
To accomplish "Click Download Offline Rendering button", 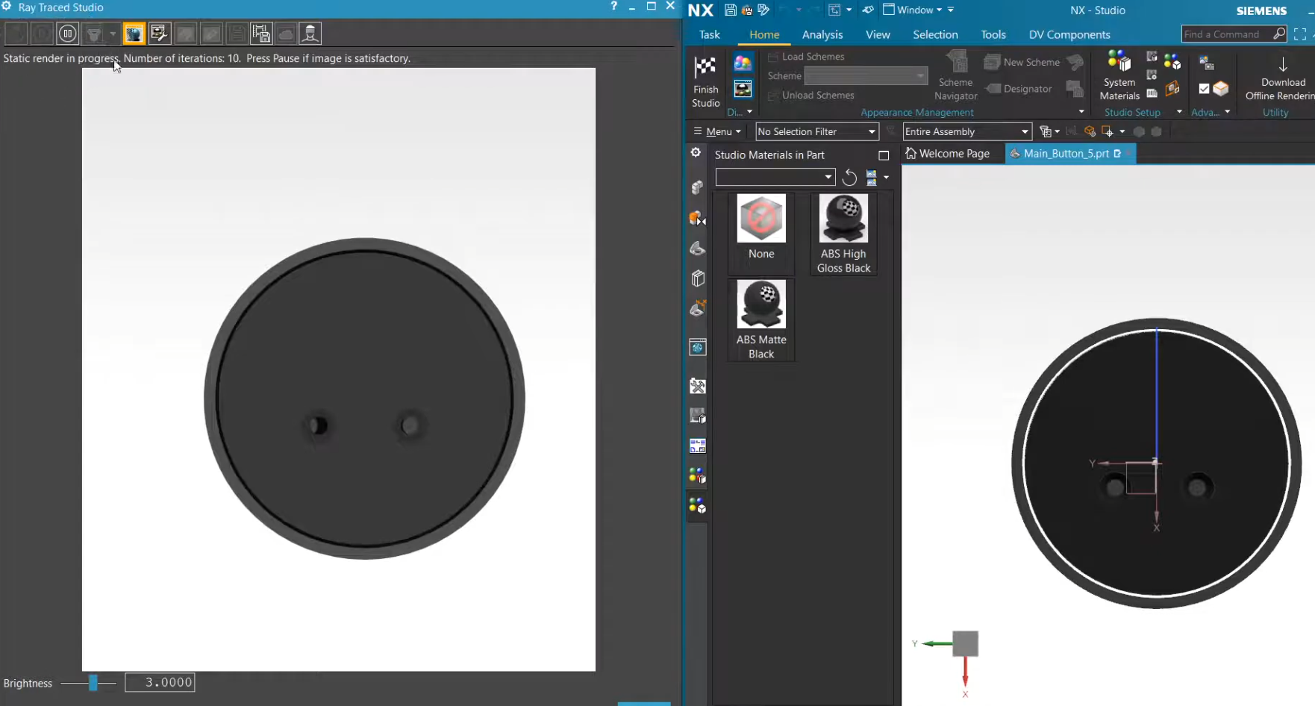I will (1283, 78).
